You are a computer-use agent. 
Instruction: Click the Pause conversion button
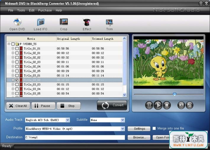tap(43, 106)
